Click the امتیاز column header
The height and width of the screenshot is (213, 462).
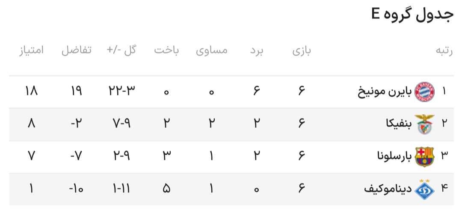(x=32, y=50)
